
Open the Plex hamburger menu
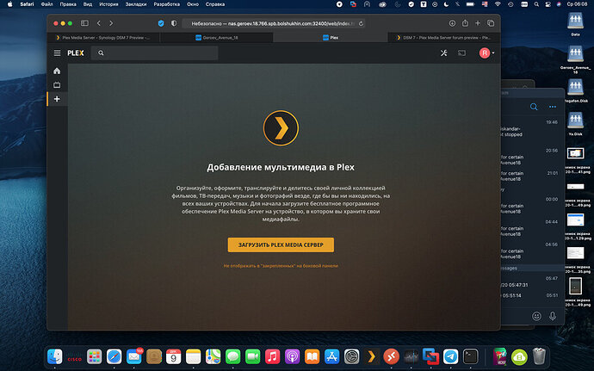tap(57, 53)
